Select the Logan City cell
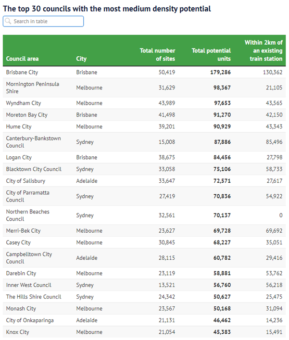This screenshot has height=340, width=289. pos(19,157)
